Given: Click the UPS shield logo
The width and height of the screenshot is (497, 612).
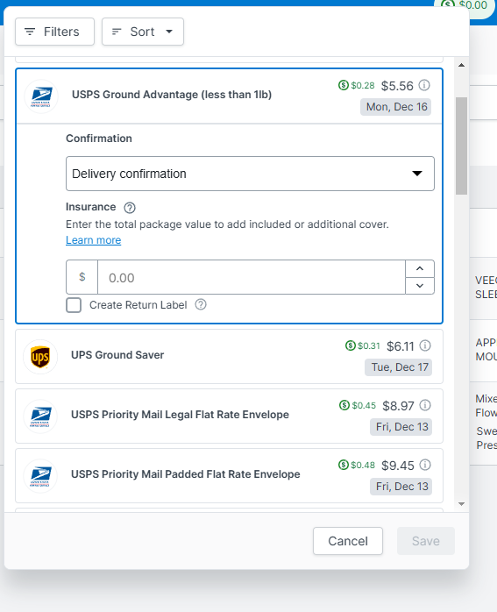Looking at the screenshot, I should coord(40,357).
